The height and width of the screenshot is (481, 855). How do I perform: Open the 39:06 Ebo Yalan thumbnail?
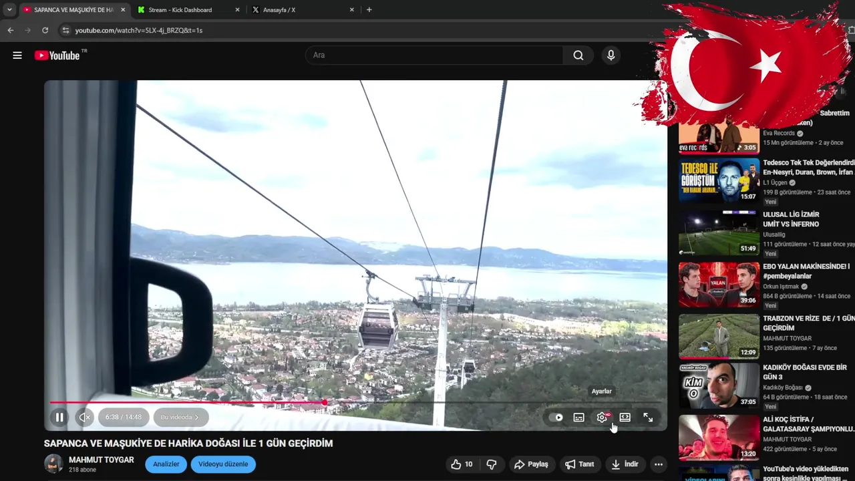click(719, 285)
